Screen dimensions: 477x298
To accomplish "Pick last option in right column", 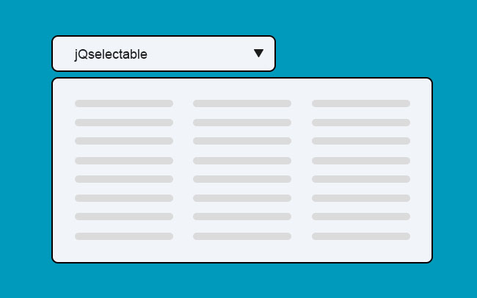I will pos(361,236).
